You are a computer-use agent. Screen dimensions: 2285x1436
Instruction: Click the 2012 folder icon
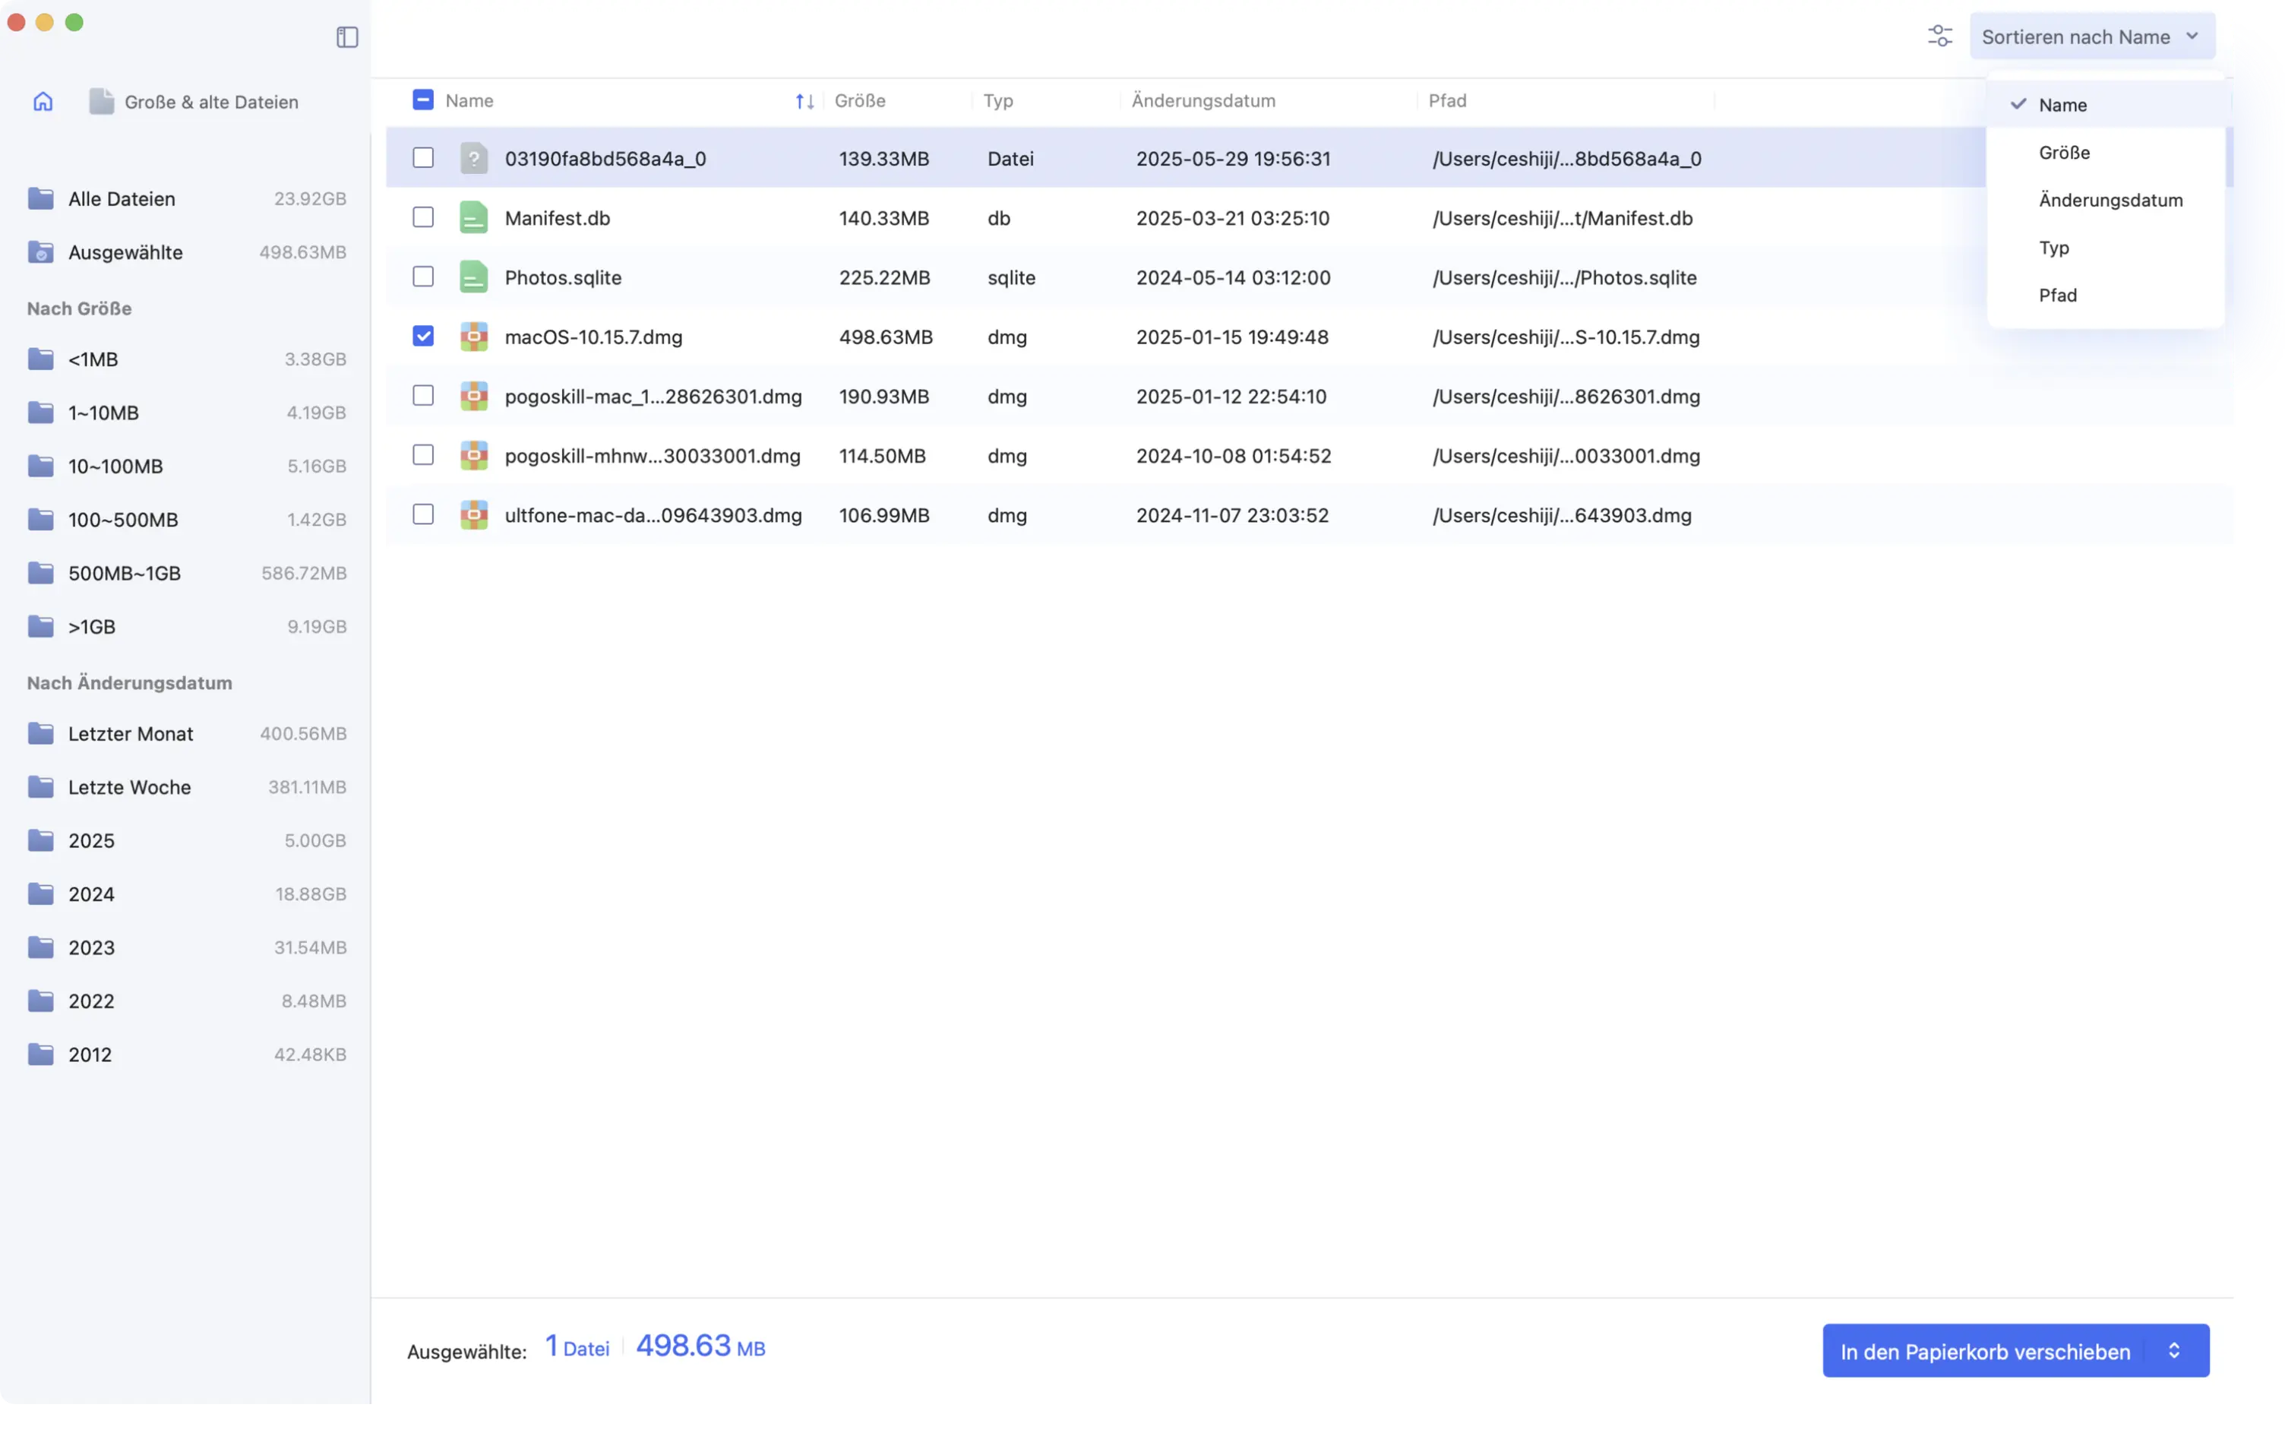(41, 1055)
